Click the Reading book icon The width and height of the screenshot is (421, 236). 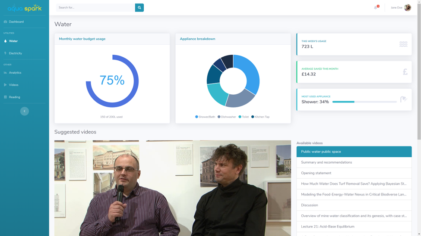pyautogui.click(x=5, y=97)
